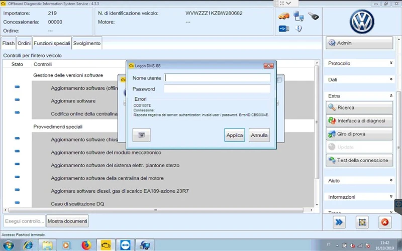The image size is (402, 251).
Task: Click the info bubble icon in header
Action: (x=298, y=29)
